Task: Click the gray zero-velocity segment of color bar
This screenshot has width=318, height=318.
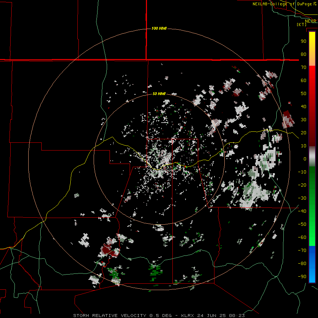Action: (x=312, y=157)
